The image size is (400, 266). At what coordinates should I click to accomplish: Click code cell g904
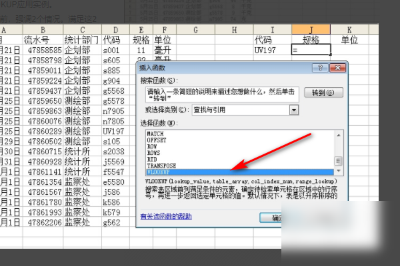115,80
